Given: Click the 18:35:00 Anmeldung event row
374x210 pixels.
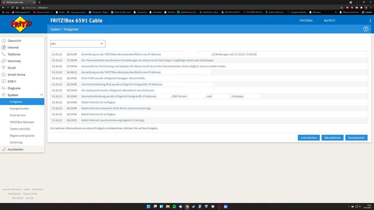Looking at the screenshot, I should pos(209,54).
